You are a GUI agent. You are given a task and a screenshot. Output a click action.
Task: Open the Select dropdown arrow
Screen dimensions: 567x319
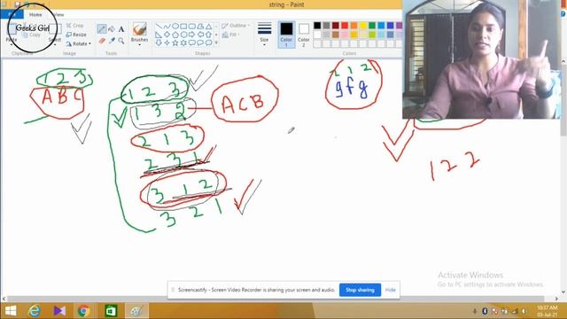pyautogui.click(x=55, y=44)
